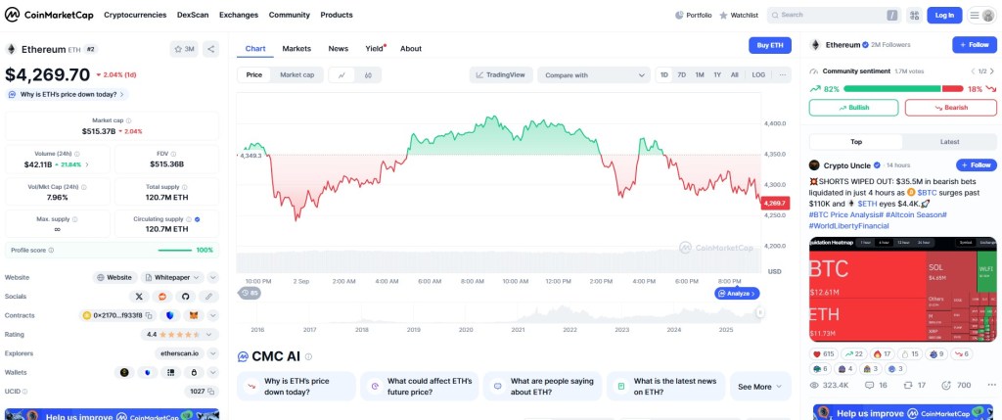Click the Log in button
The height and width of the screenshot is (420, 1002).
coord(944,16)
